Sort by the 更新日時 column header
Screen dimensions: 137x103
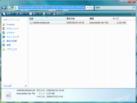(x=77, y=19)
